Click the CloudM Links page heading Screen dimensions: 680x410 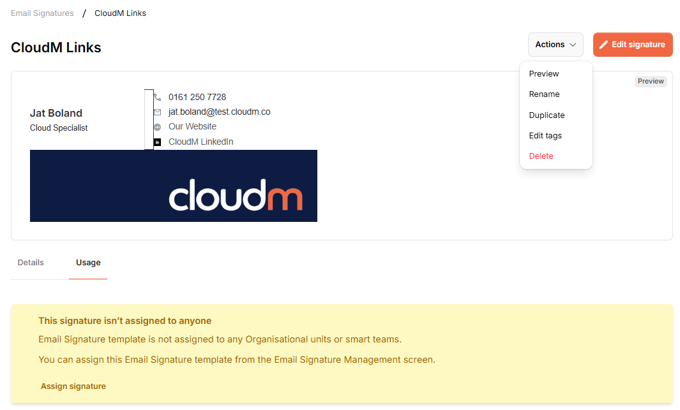(x=56, y=47)
